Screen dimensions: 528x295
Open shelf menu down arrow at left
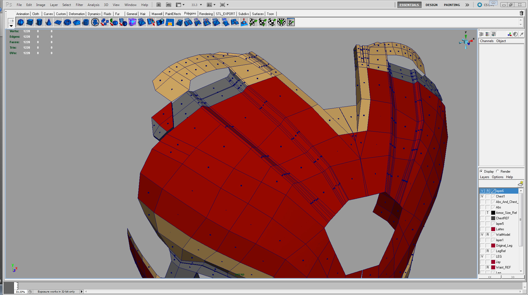(x=11, y=26)
